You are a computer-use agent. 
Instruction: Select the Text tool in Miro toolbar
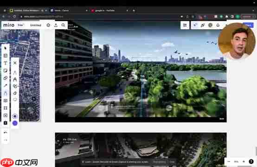6,63
